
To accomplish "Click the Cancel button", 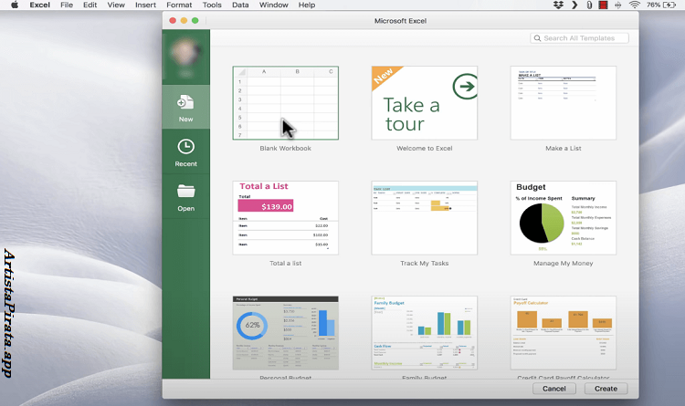I will pyautogui.click(x=554, y=389).
